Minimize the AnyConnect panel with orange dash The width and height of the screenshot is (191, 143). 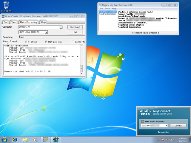pos(187,110)
